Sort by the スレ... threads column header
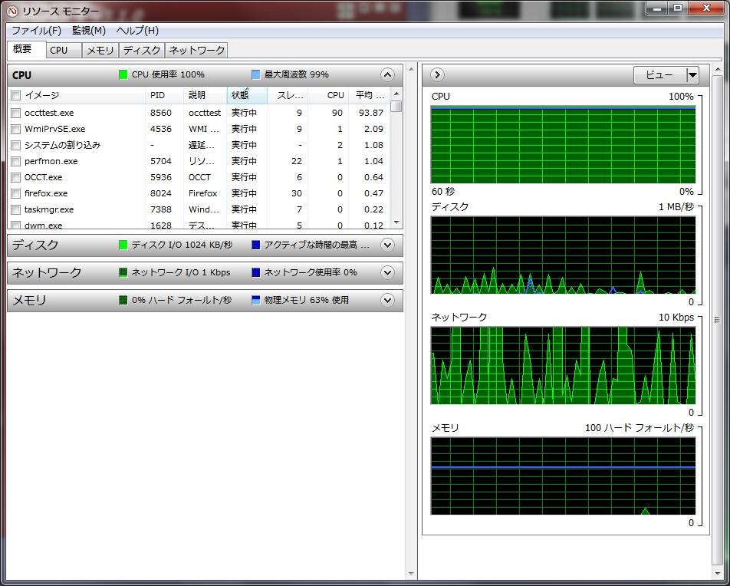This screenshot has width=730, height=586. 288,95
